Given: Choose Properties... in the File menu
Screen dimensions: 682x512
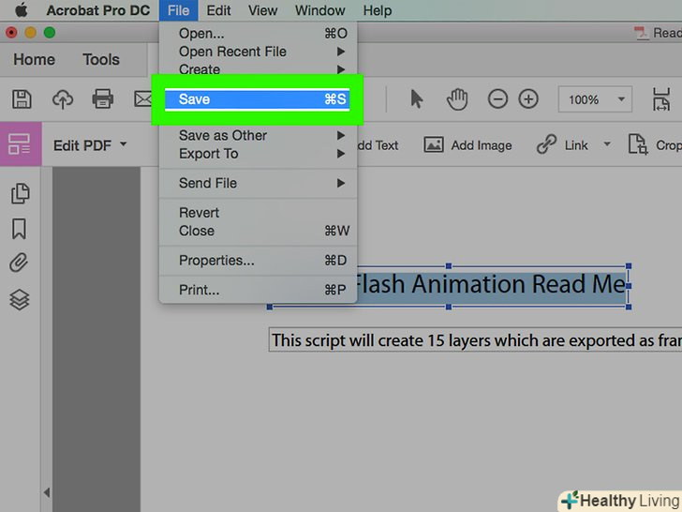Looking at the screenshot, I should (259, 261).
